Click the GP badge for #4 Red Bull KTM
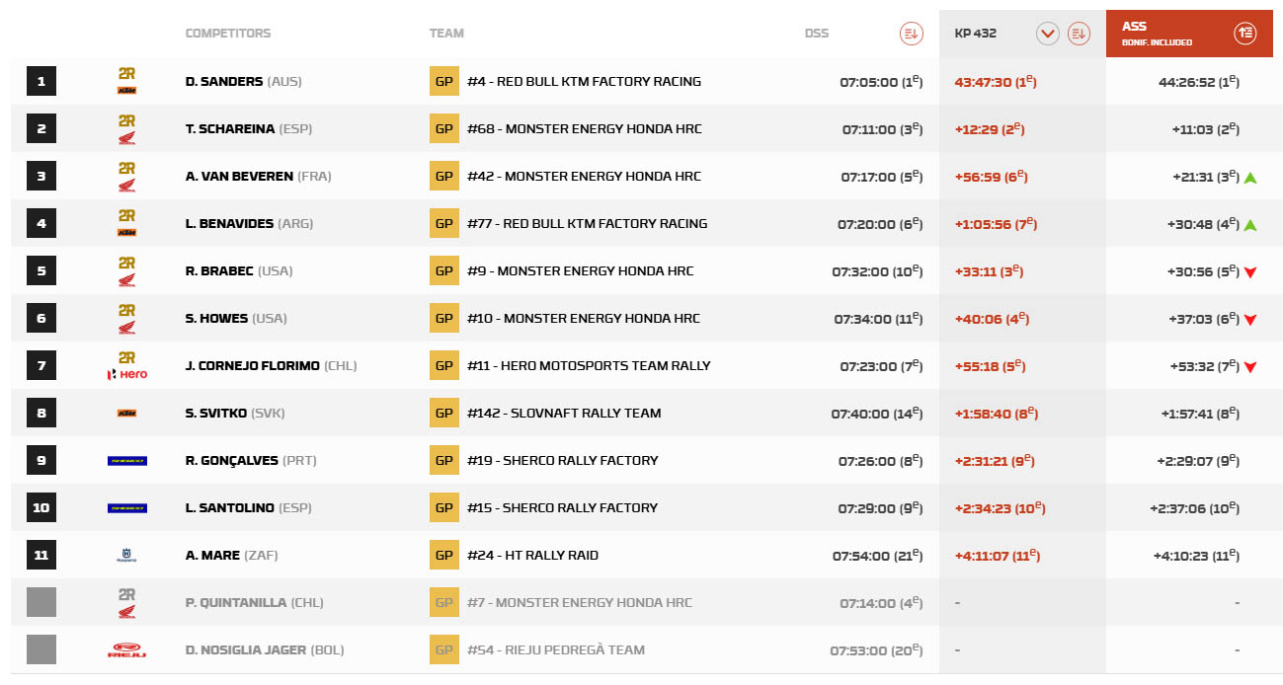This screenshot has height=685, width=1283. pos(443,81)
